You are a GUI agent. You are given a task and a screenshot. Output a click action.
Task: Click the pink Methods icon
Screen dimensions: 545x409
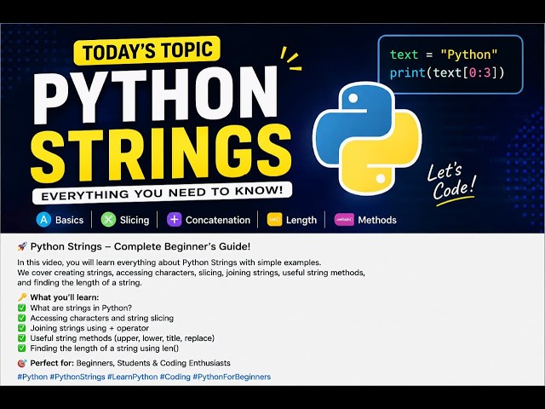[x=344, y=220]
